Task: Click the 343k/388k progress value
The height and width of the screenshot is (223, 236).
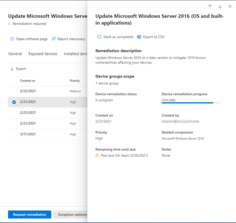Action: pyautogui.click(x=169, y=100)
